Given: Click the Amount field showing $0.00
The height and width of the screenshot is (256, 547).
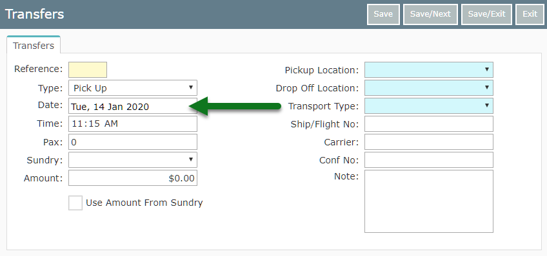Looking at the screenshot, I should click(133, 178).
